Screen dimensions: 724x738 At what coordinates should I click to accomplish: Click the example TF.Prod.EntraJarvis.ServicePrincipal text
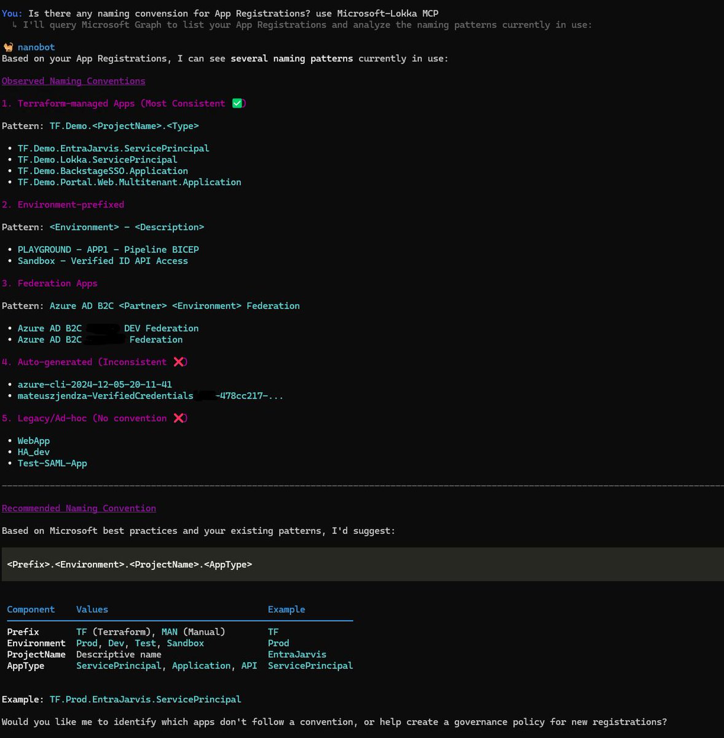pos(145,700)
